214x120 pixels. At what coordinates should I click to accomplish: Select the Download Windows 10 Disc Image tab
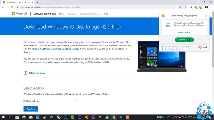coord(18,2)
